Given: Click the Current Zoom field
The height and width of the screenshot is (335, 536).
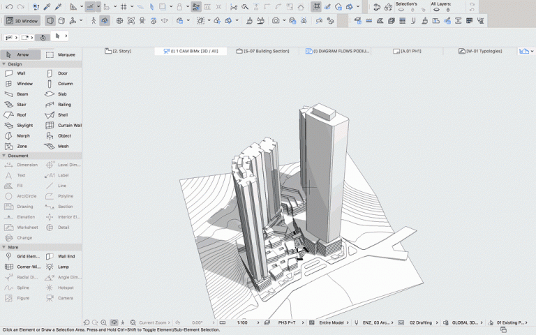Looking at the screenshot, I should coord(152,322).
